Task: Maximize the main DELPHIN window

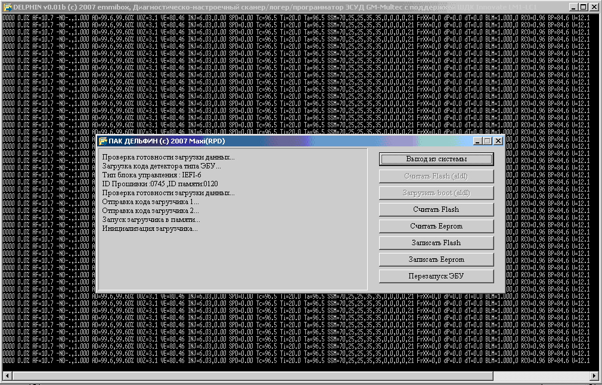Action: [583, 7]
